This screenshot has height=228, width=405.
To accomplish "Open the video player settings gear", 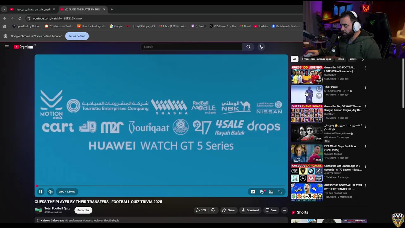I will 262,192.
